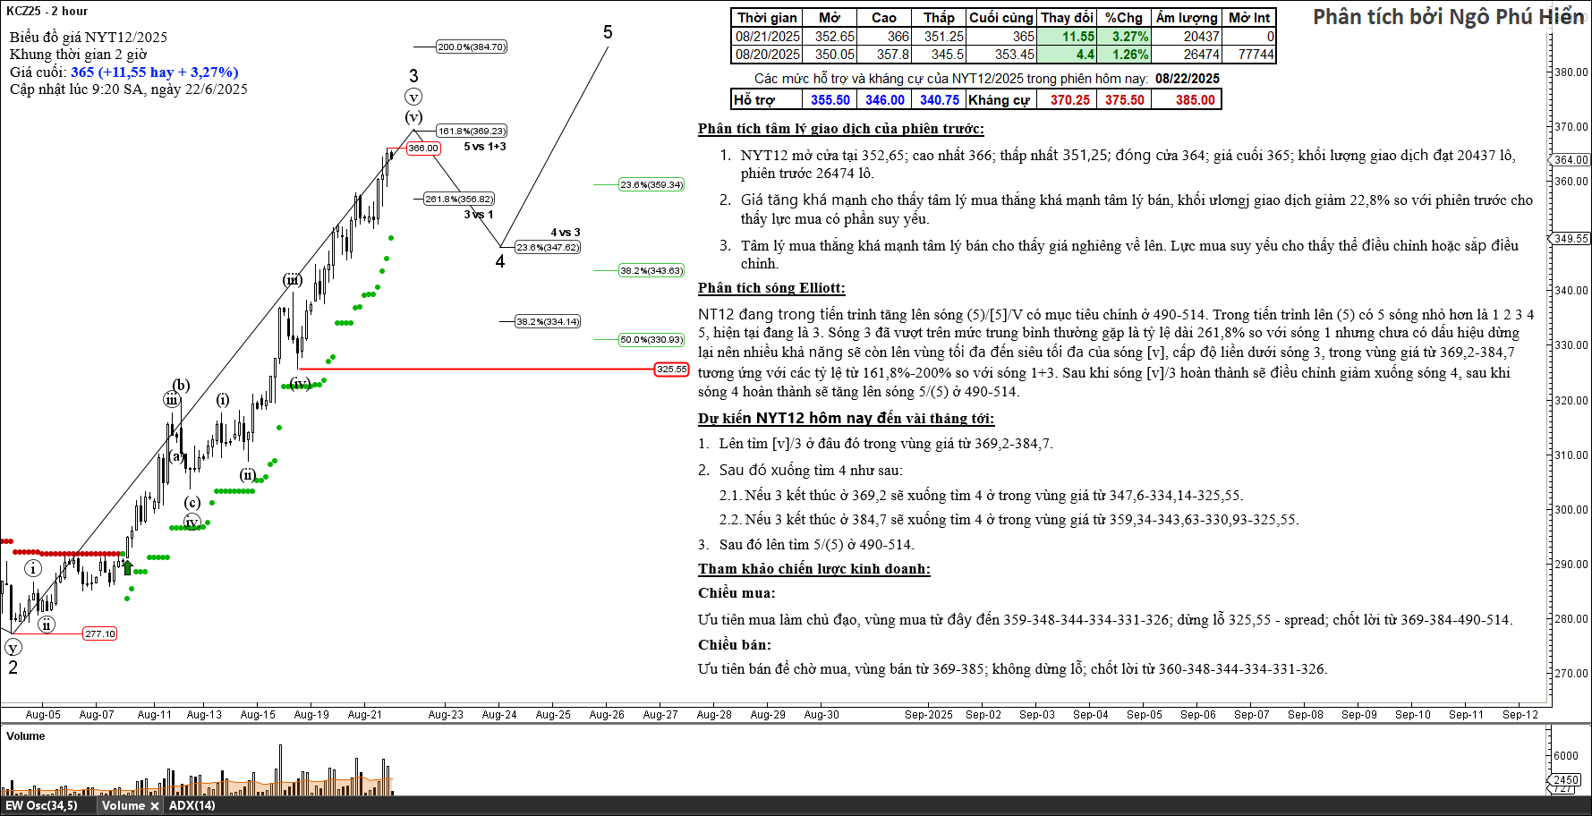Screen dimensions: 1592x816
Task: Click the red 325.55 support level tag
Action: 671,370
